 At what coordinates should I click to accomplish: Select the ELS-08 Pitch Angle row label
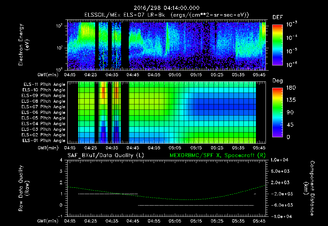point(43,101)
